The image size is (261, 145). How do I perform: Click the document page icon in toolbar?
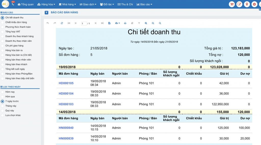coord(109,23)
